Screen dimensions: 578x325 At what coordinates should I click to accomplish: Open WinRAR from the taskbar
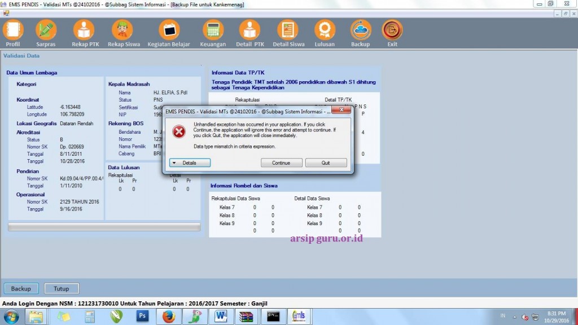[x=246, y=317]
